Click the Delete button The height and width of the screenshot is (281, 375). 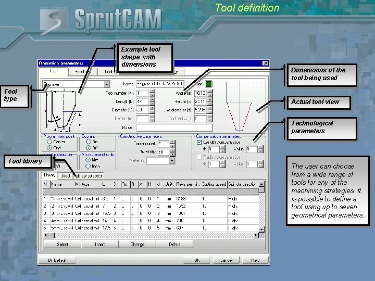[174, 245]
